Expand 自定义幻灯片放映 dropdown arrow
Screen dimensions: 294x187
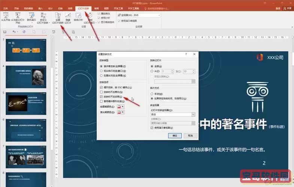pos(49,23)
